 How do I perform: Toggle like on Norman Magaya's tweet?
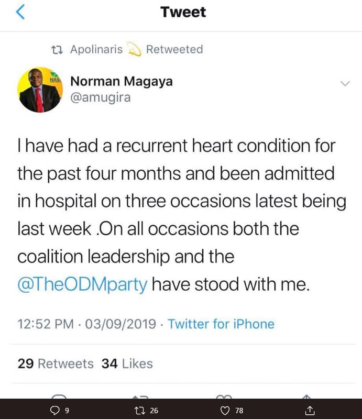click(224, 411)
